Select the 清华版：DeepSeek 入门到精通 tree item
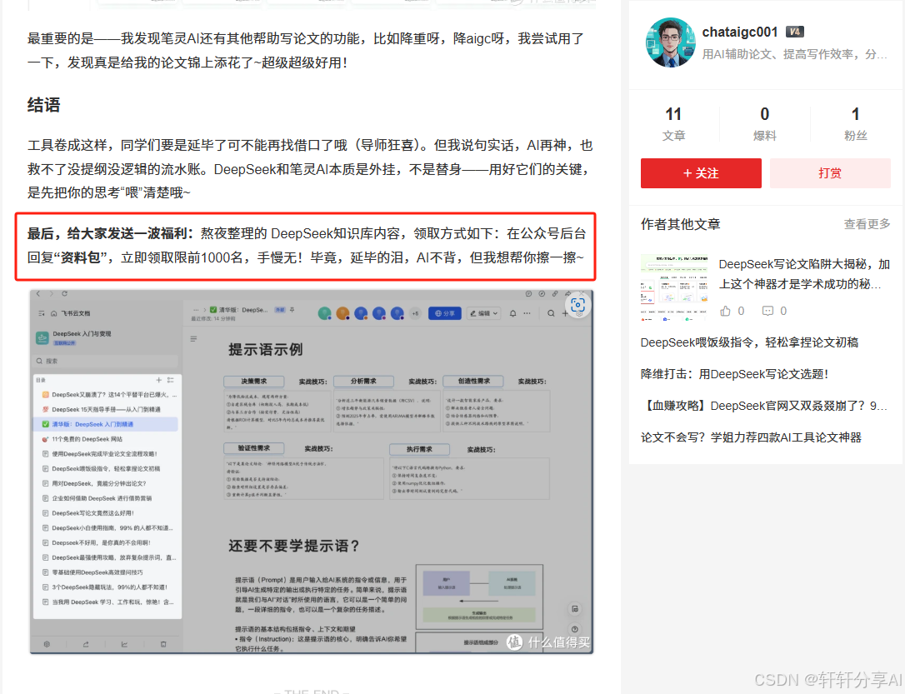 (x=106, y=424)
